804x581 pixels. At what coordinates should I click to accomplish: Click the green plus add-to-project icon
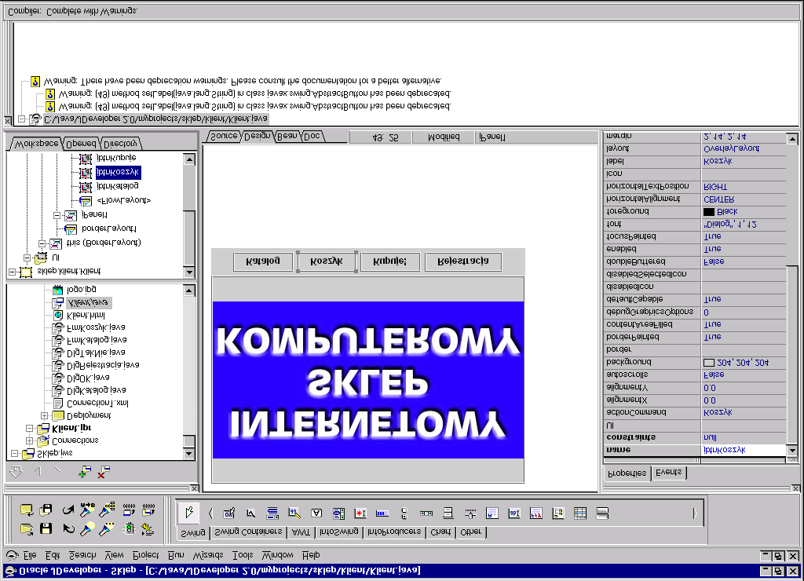(84, 472)
